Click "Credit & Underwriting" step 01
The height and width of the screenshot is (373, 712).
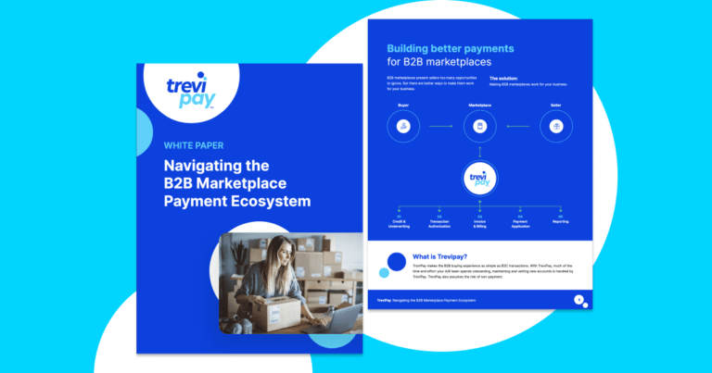click(x=400, y=221)
